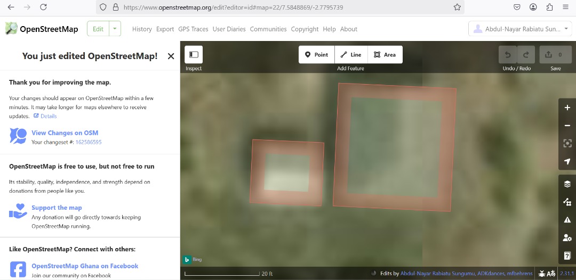This screenshot has height=280, width=576.
Task: Go back to the previous browser page
Action: pos(11,7)
